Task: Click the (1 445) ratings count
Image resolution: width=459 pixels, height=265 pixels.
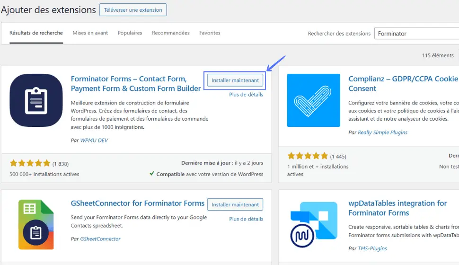Action: pos(338,156)
